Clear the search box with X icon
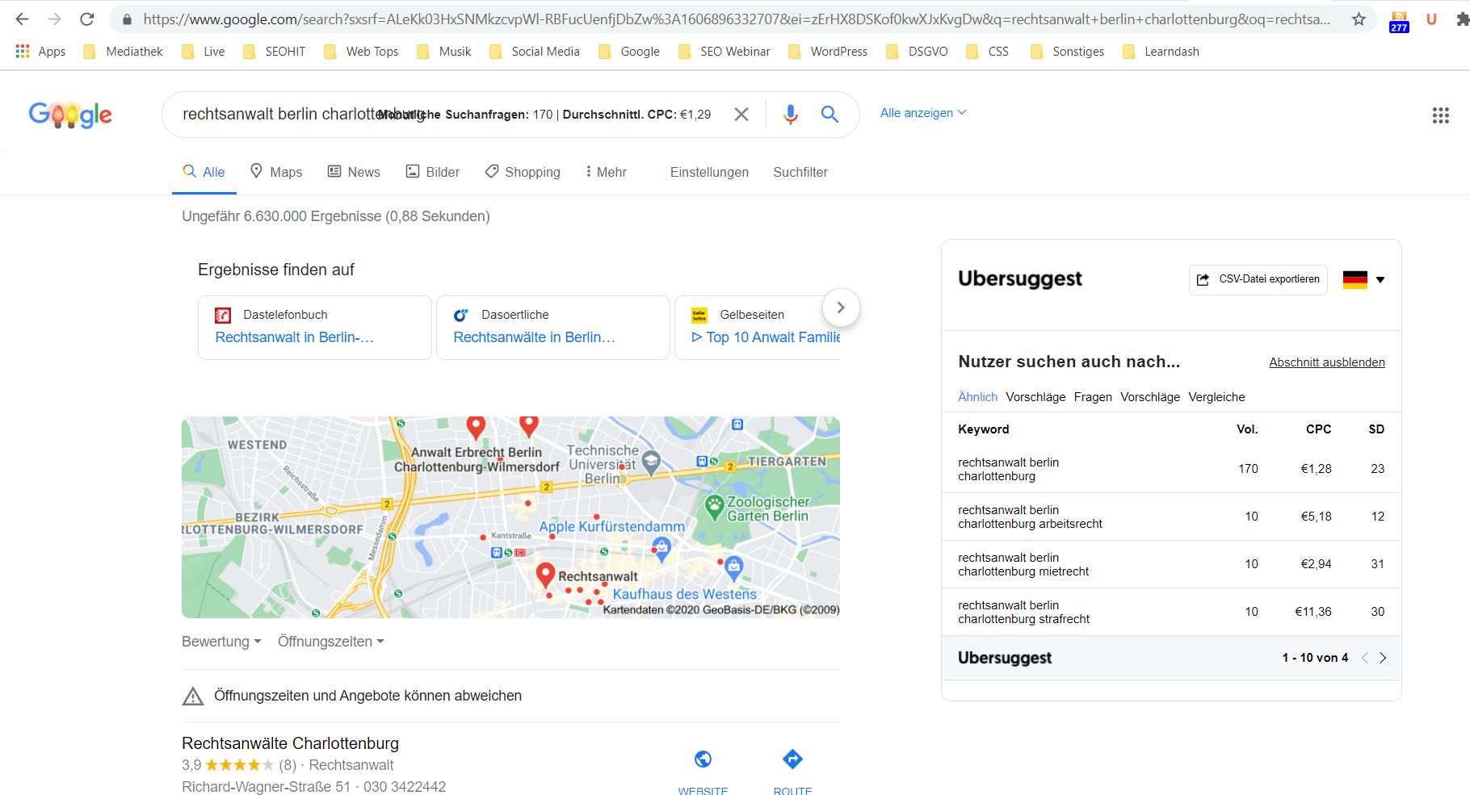This screenshot has width=1470, height=795. coord(741,115)
